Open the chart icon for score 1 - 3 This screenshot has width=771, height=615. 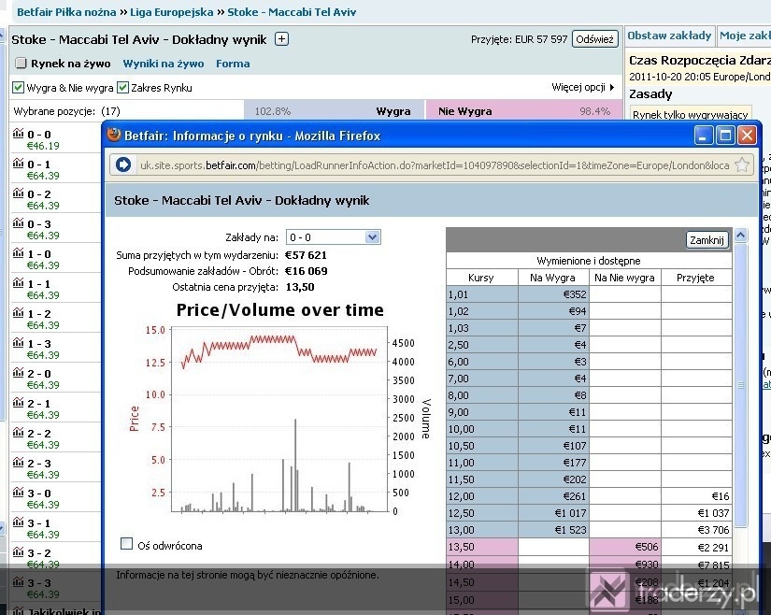(18, 343)
